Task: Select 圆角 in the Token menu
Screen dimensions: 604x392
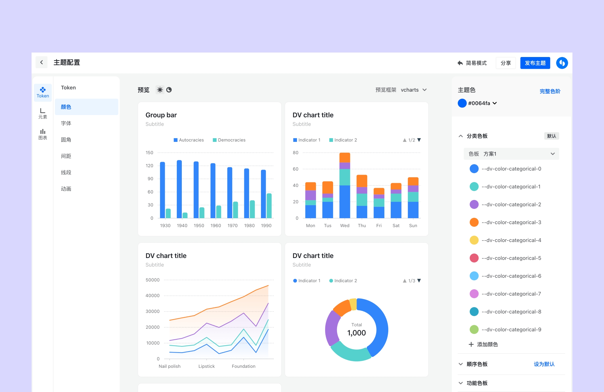Action: 66,140
